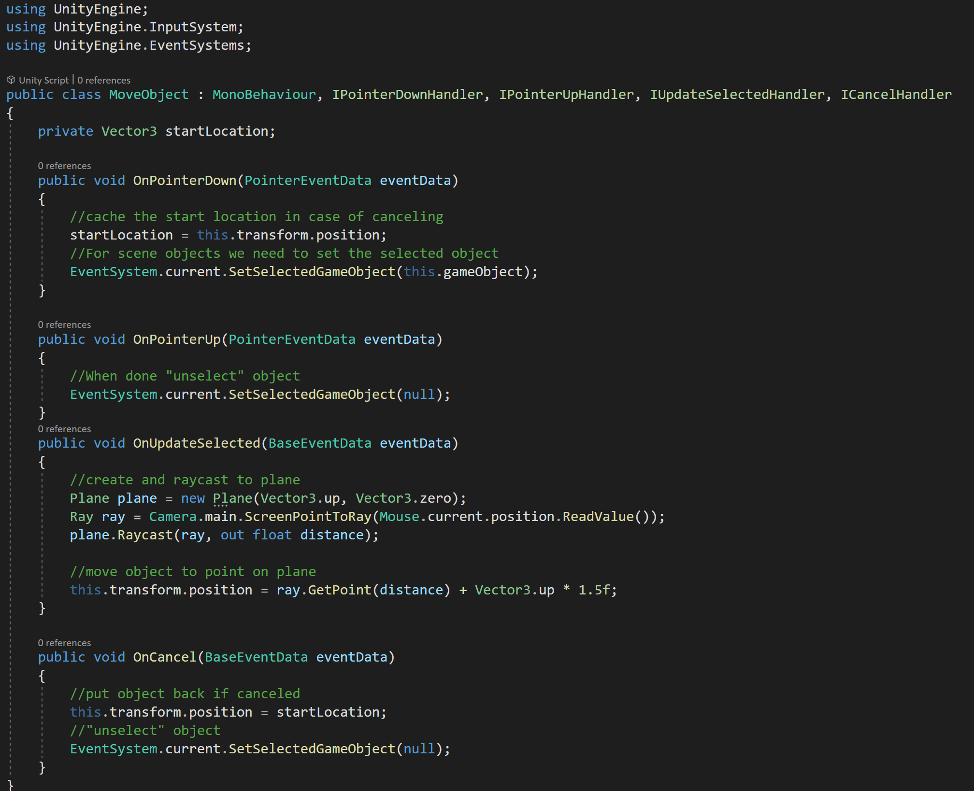Select the class name MoveObject
974x791 pixels.
(x=148, y=95)
